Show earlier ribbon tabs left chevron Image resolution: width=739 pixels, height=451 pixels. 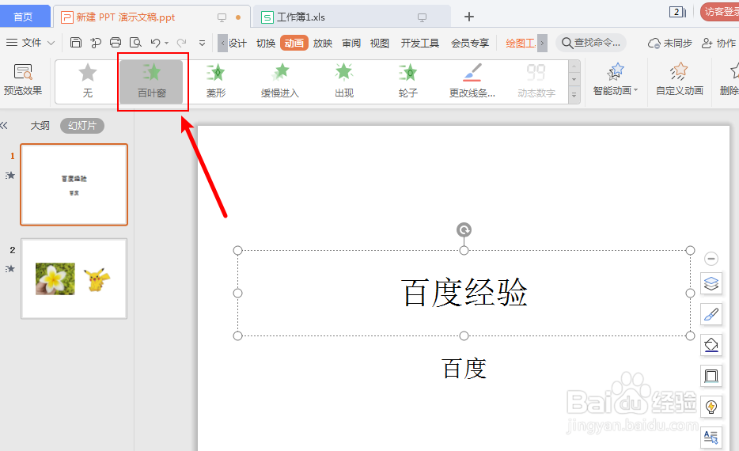tap(223, 44)
